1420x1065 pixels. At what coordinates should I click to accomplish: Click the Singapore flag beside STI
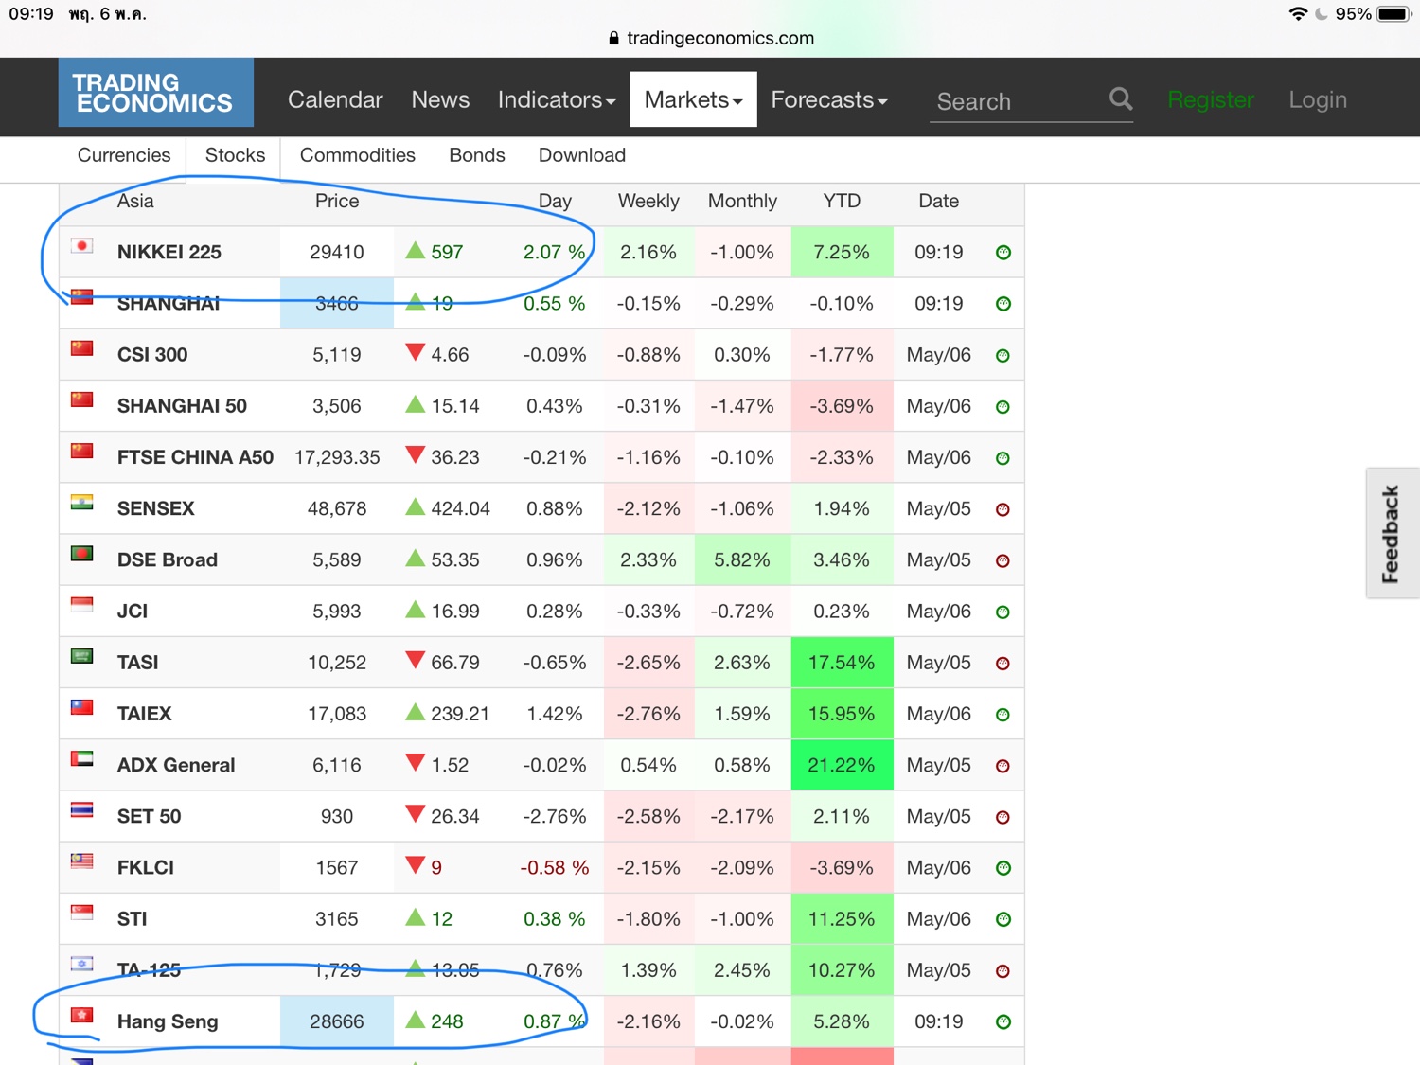[82, 913]
